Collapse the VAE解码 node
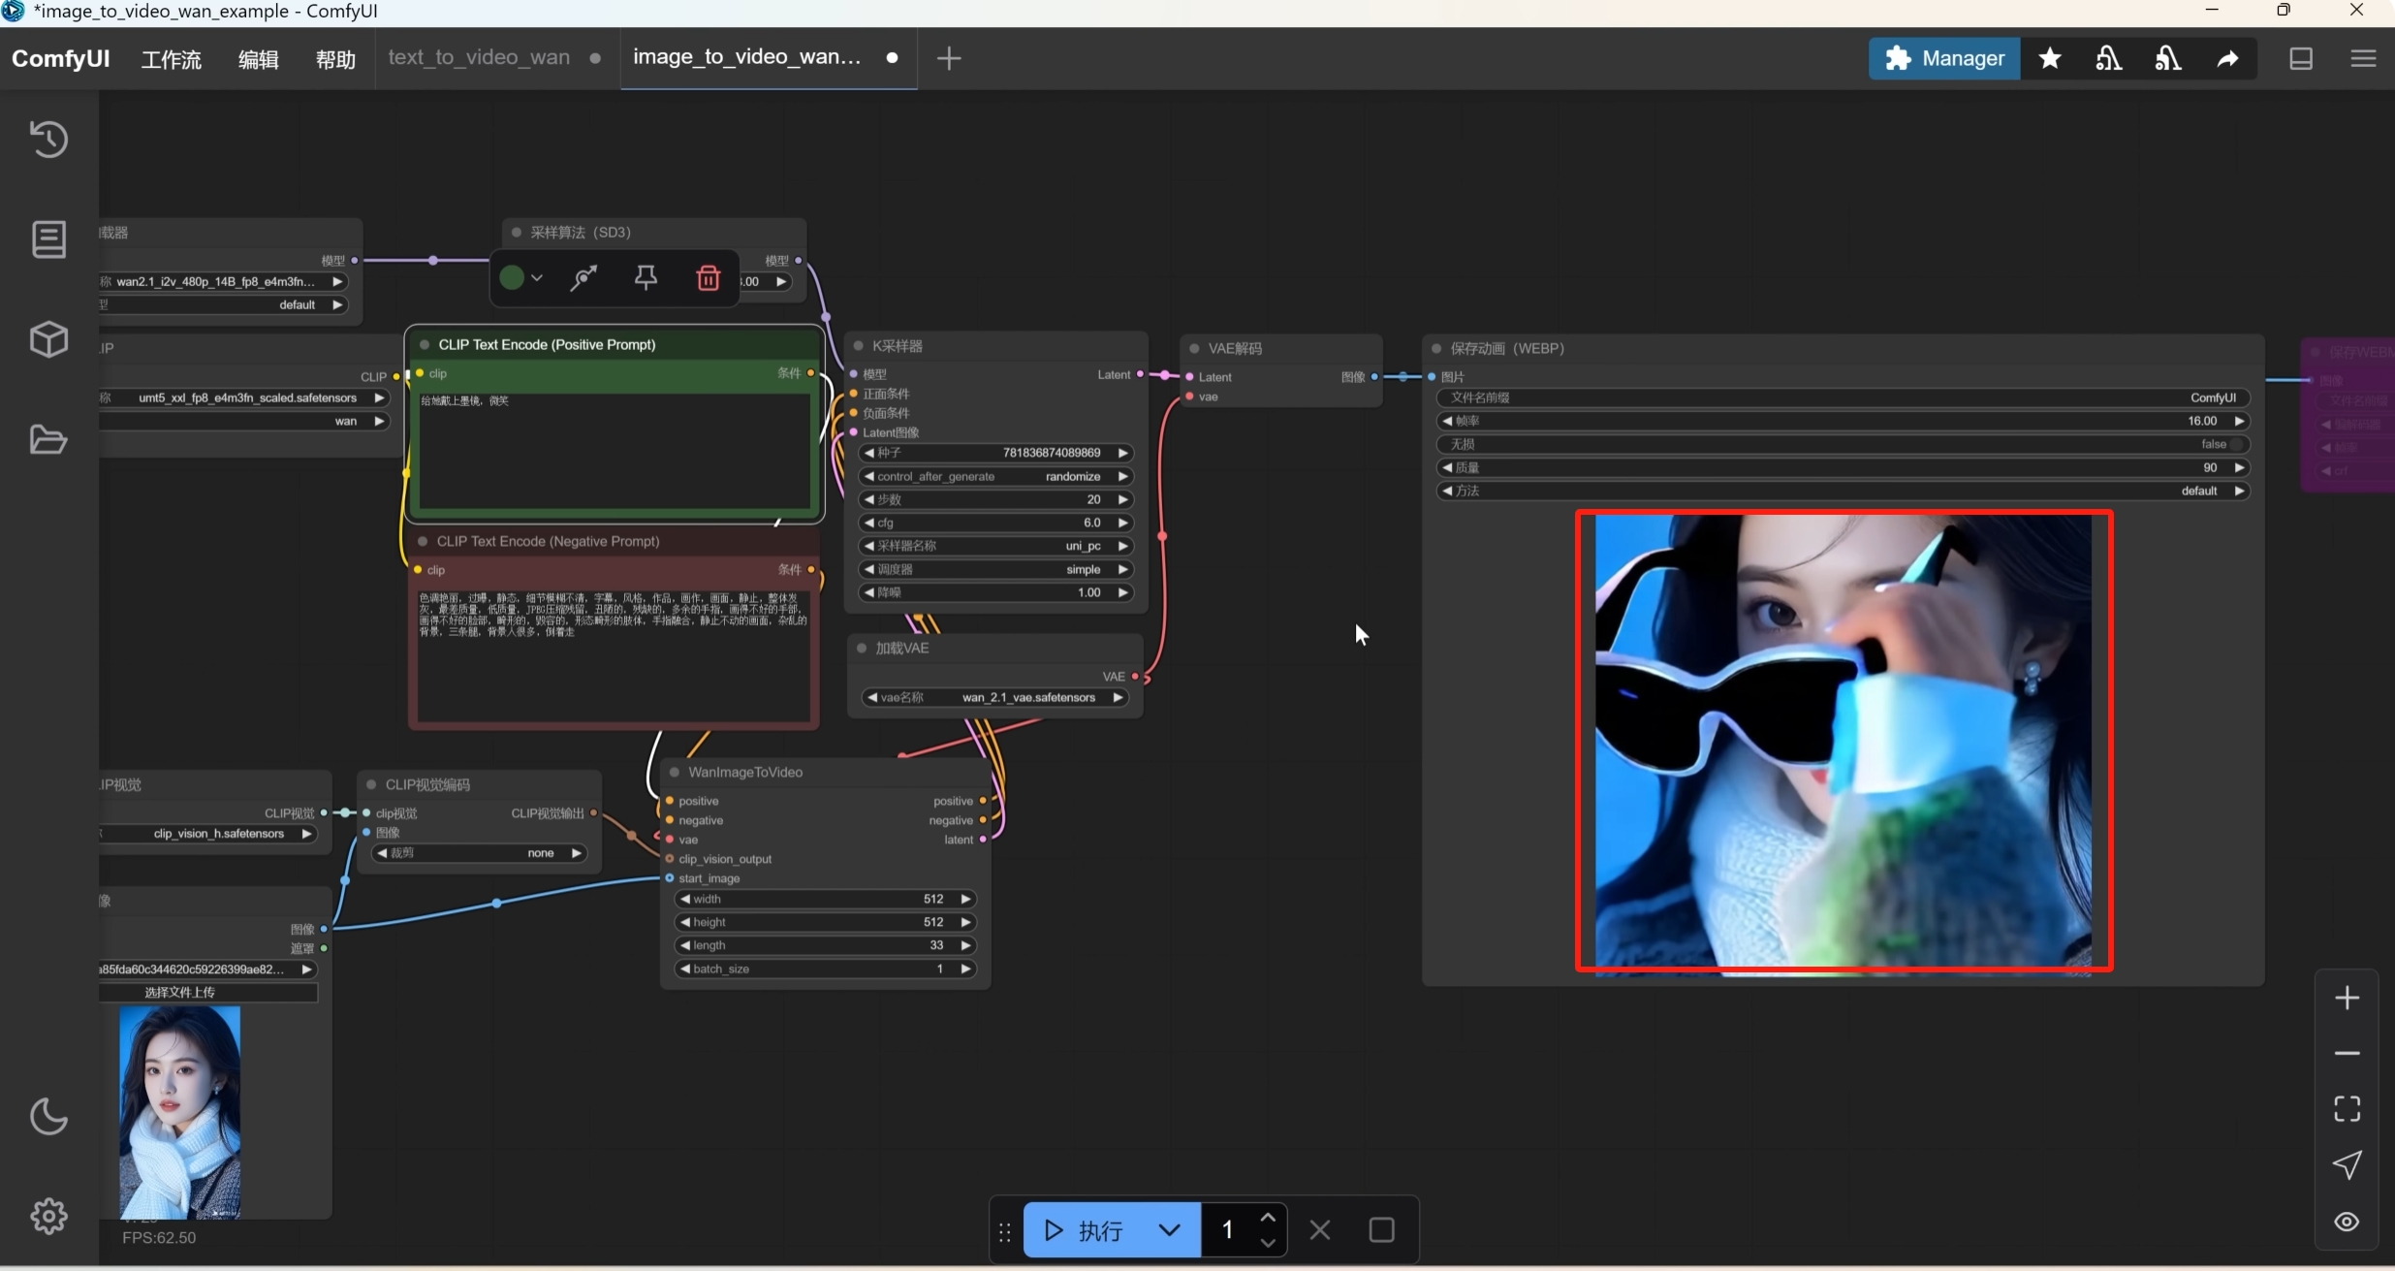 pyautogui.click(x=1194, y=348)
